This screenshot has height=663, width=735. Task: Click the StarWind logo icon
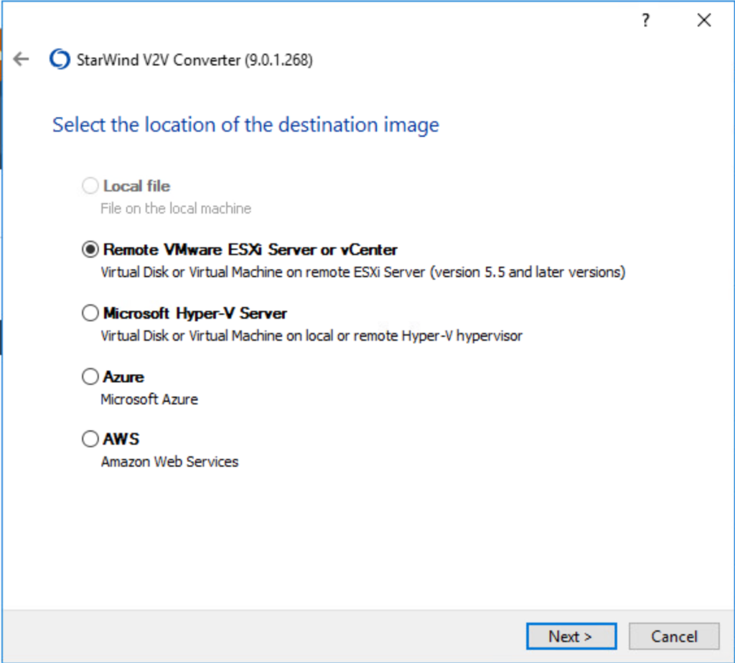point(60,59)
